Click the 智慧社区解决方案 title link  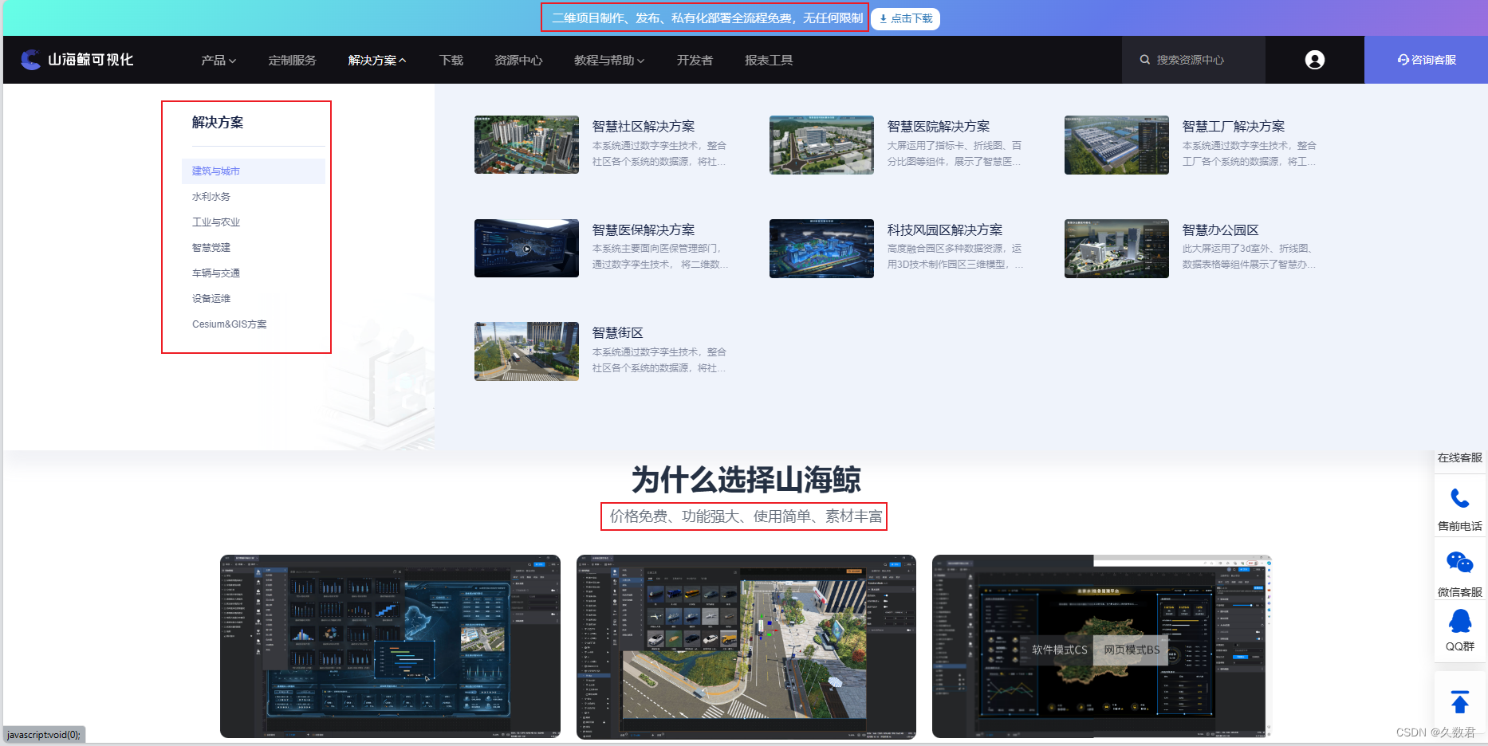pos(644,127)
